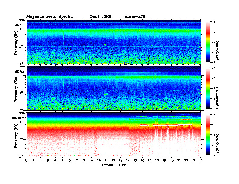Click hour "0" on the Universal Time axis

[26, 161]
